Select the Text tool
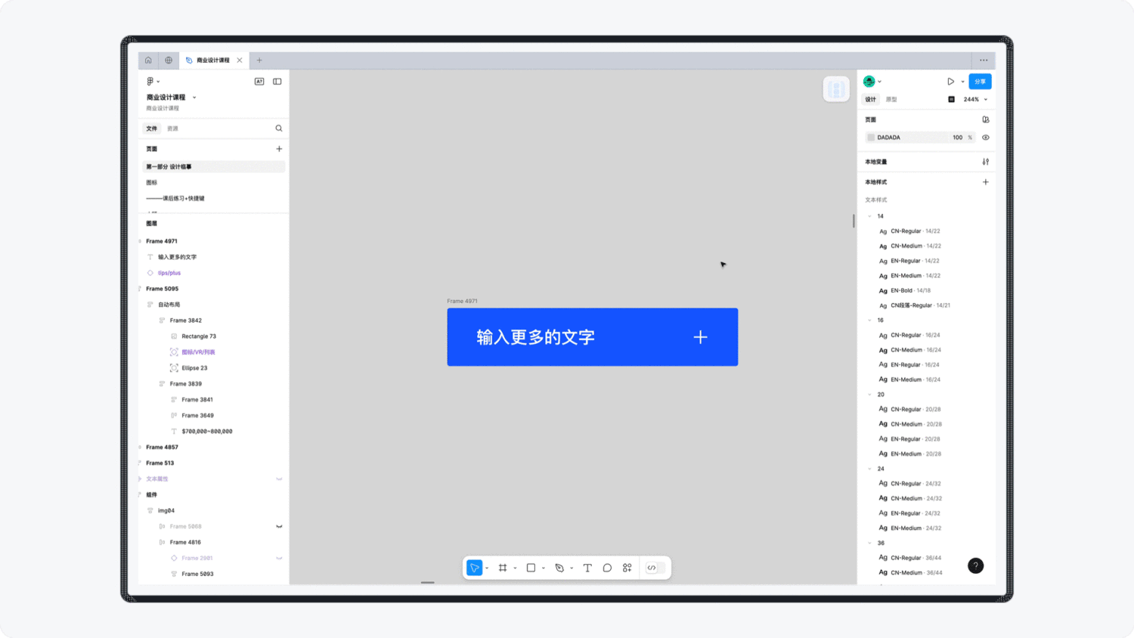The width and height of the screenshot is (1134, 638). click(587, 568)
